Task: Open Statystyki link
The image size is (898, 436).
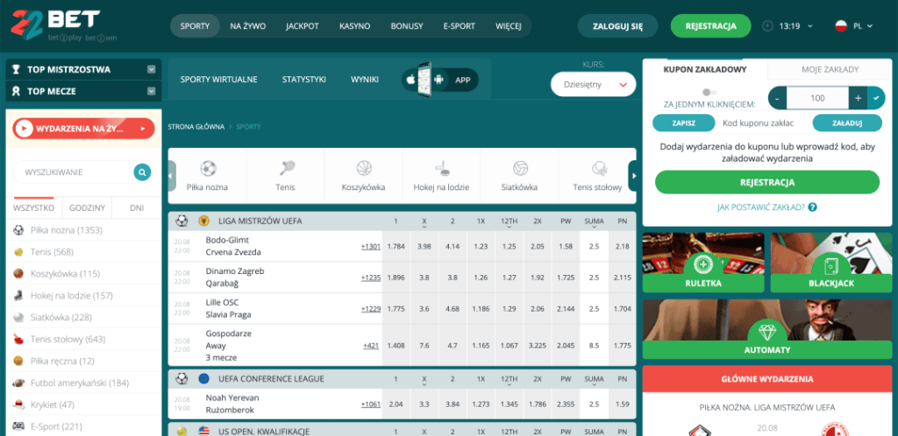Action: click(304, 80)
